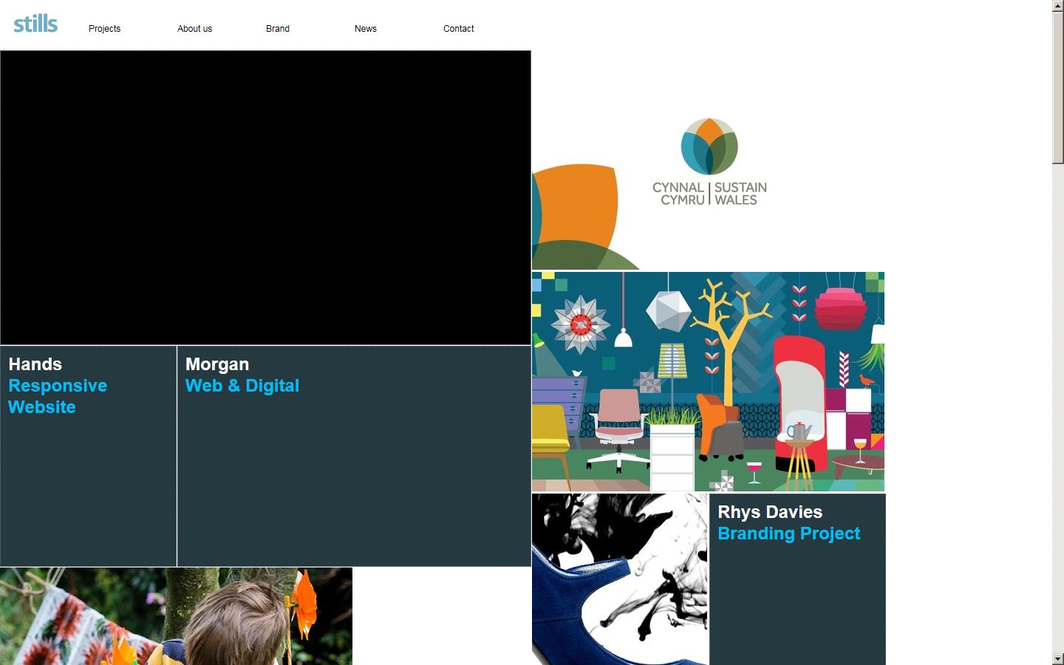Open the Projects menu item

[104, 29]
